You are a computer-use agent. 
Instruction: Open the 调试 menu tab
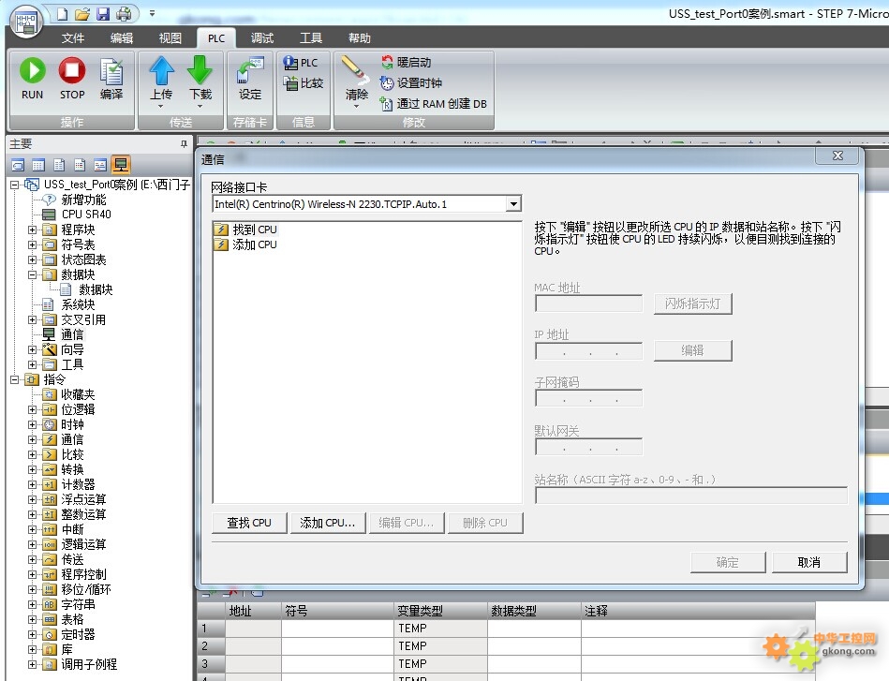(x=262, y=38)
